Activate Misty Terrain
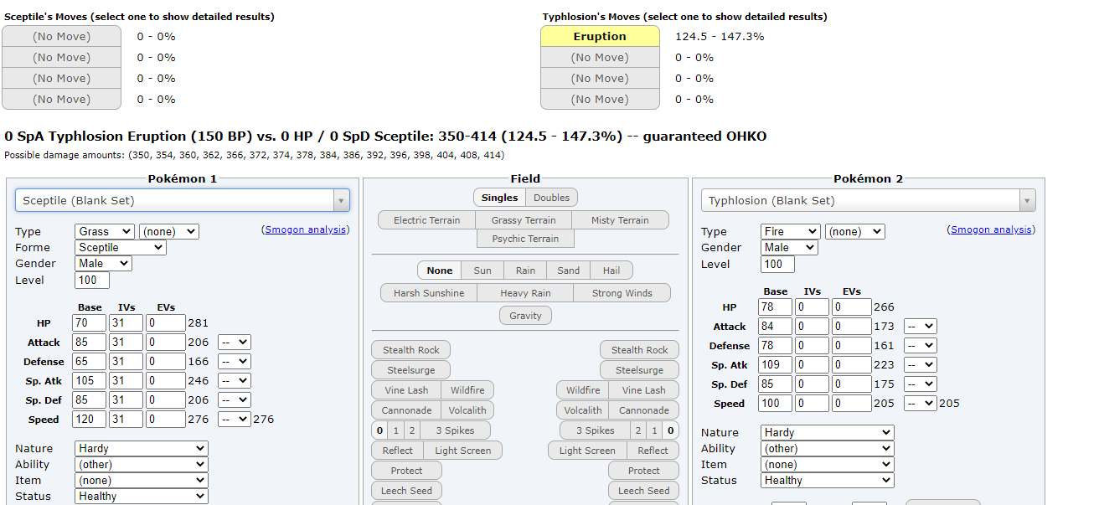The height and width of the screenshot is (505, 1099). coord(620,220)
